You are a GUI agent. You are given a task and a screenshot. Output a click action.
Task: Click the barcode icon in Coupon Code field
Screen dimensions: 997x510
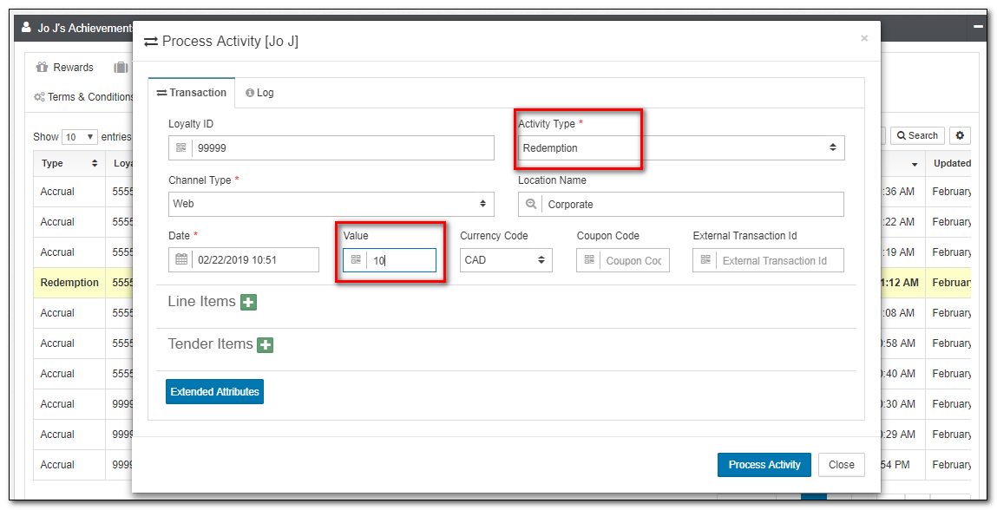tap(589, 260)
